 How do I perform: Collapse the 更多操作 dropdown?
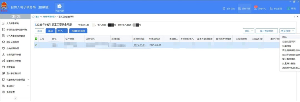(287, 31)
